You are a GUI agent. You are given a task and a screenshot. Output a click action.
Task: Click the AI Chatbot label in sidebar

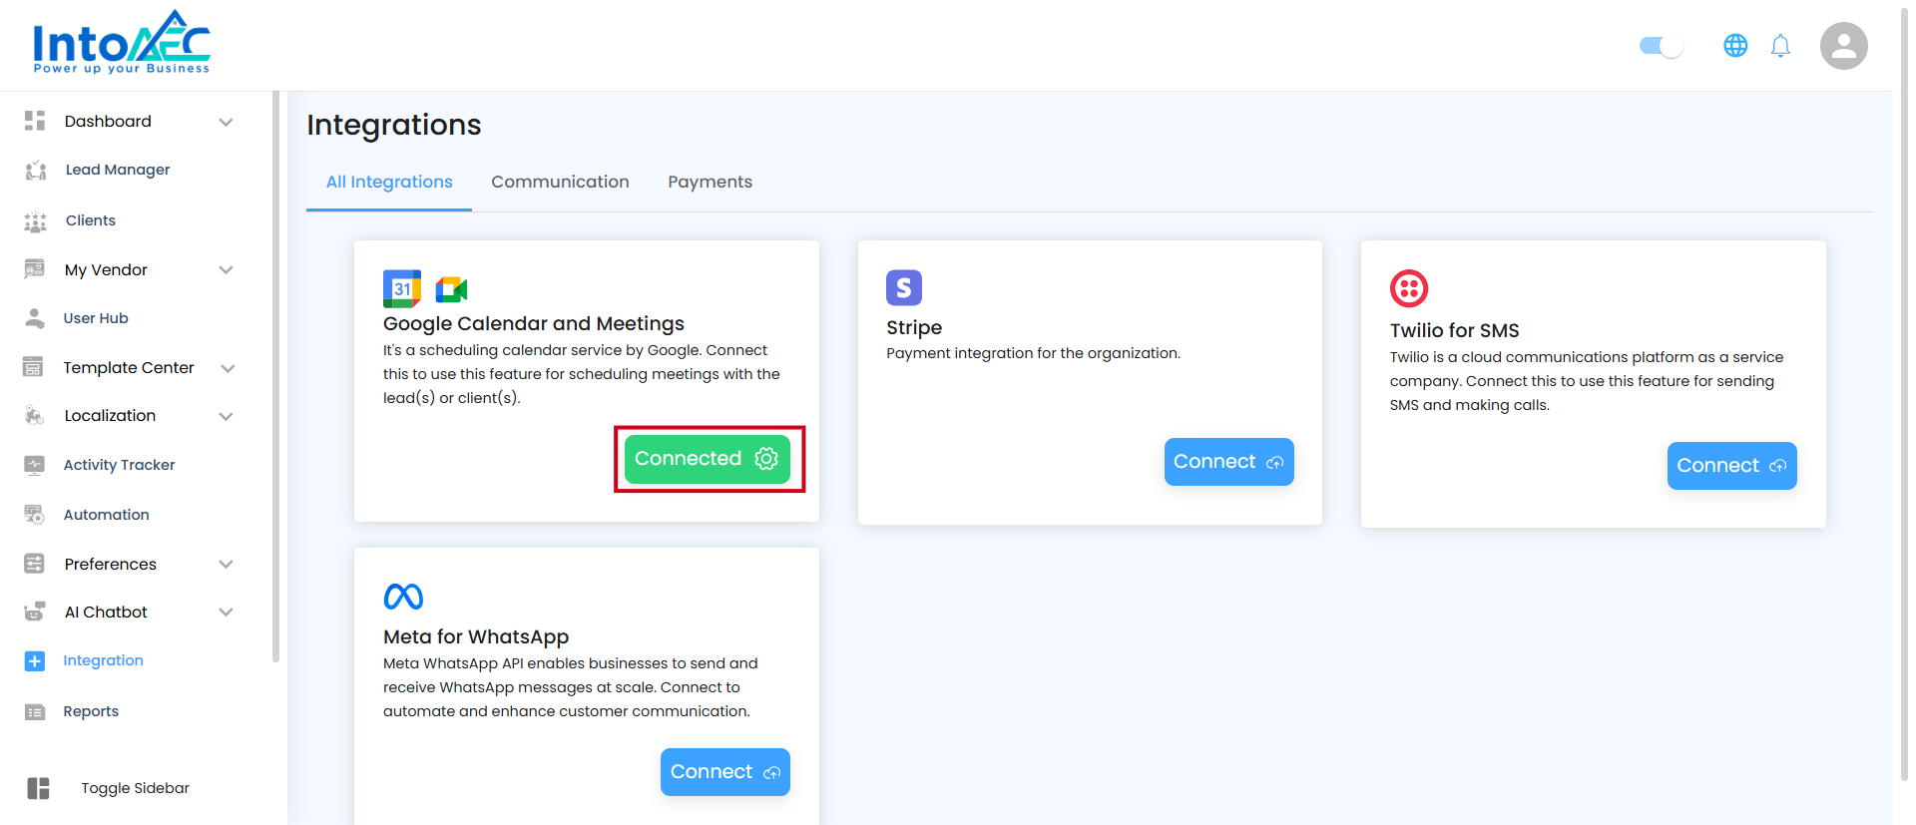pos(106,612)
